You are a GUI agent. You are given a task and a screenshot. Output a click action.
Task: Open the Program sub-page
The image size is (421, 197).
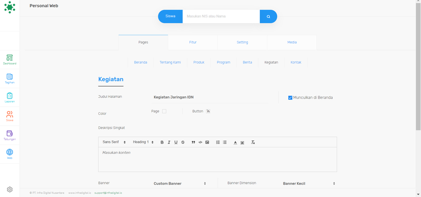[223, 62]
